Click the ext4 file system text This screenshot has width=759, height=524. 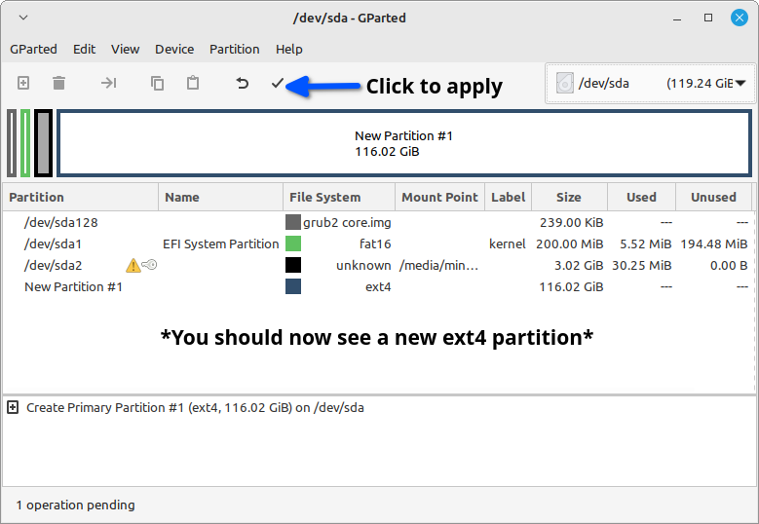pyautogui.click(x=378, y=287)
